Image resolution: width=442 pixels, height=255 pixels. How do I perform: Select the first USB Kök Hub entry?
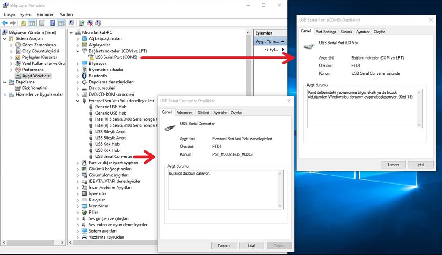tap(107, 144)
